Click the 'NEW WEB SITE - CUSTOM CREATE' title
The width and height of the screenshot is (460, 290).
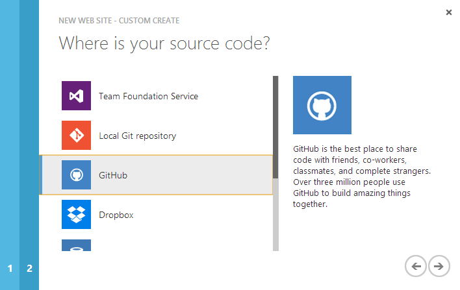point(119,21)
